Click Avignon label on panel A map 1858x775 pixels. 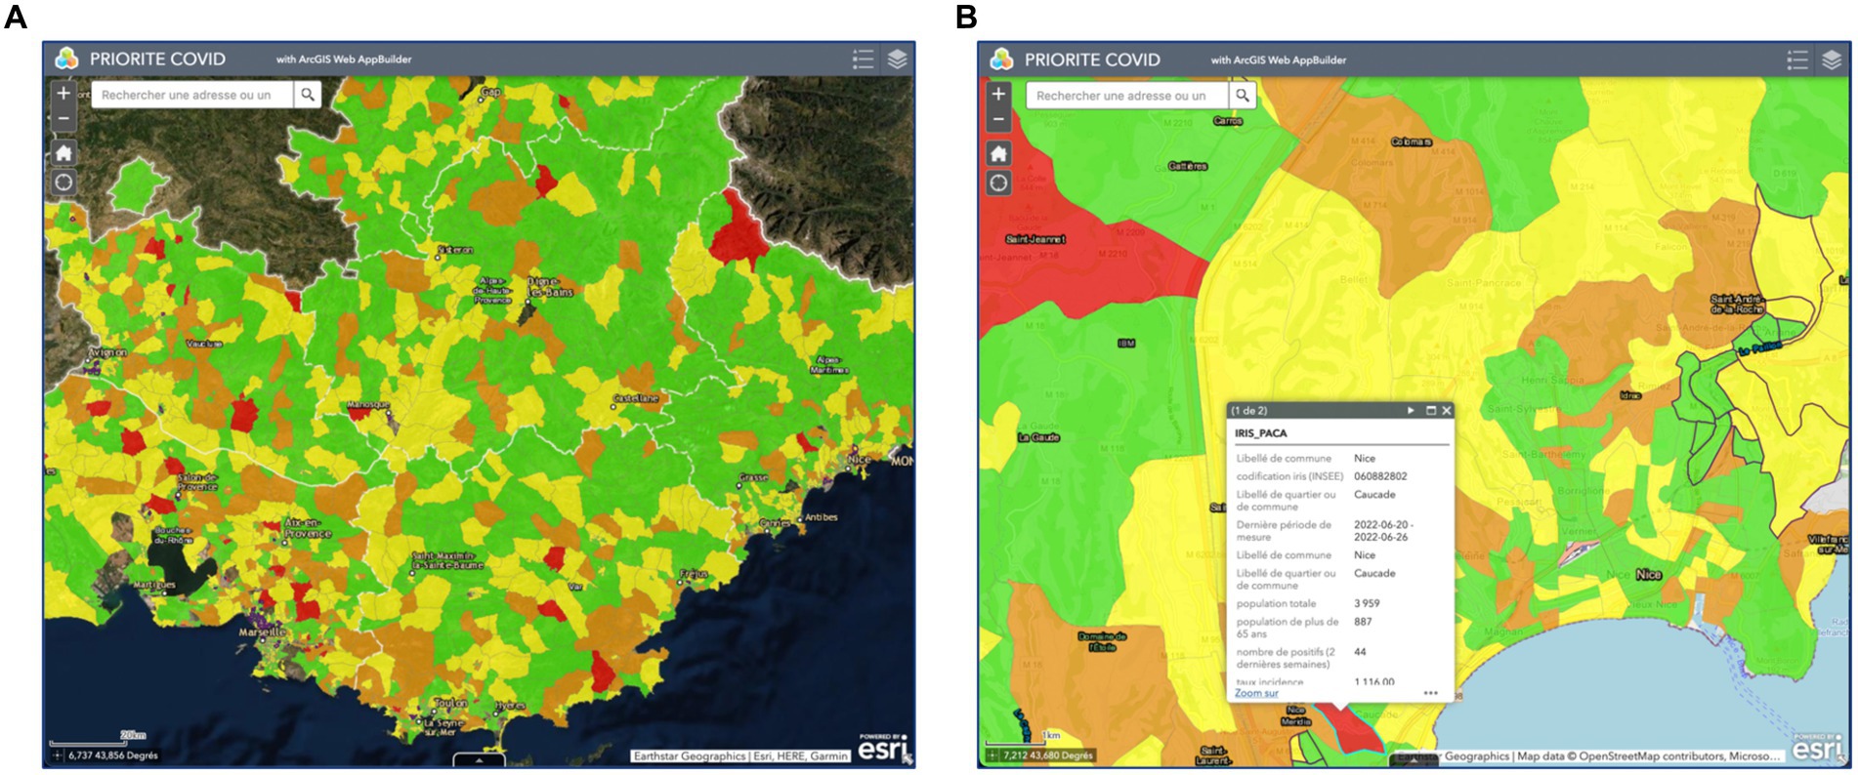pyautogui.click(x=107, y=352)
